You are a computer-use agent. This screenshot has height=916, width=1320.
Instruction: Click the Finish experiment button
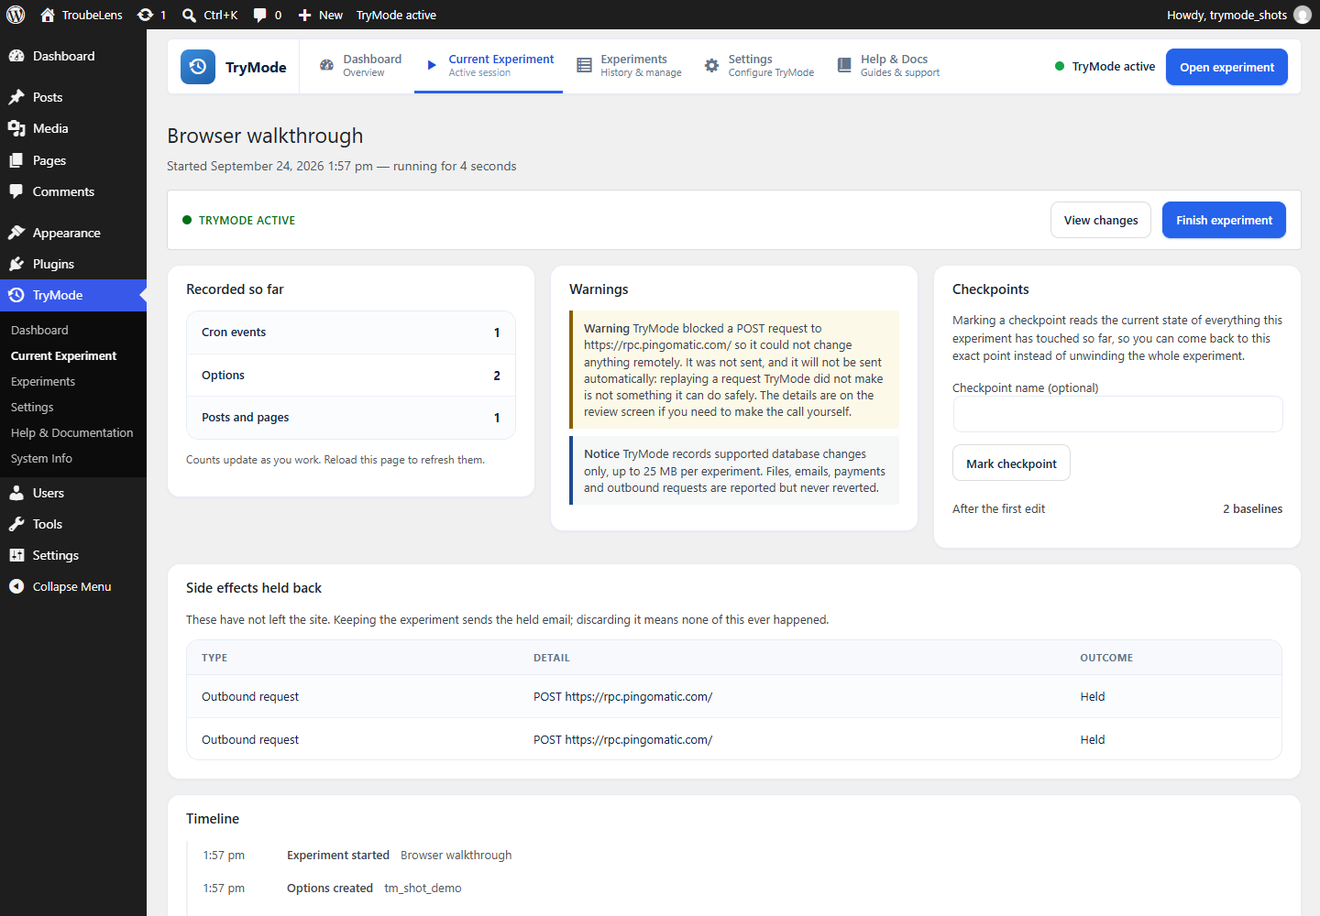[1224, 220]
